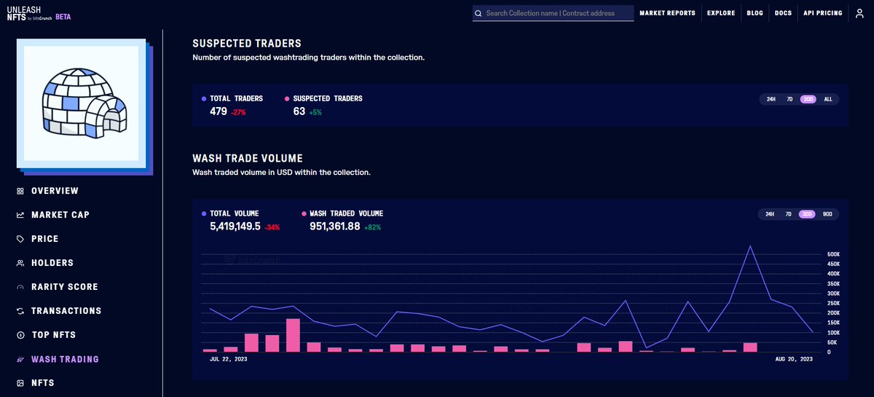Select 7D range for Suspected Traders

point(790,99)
